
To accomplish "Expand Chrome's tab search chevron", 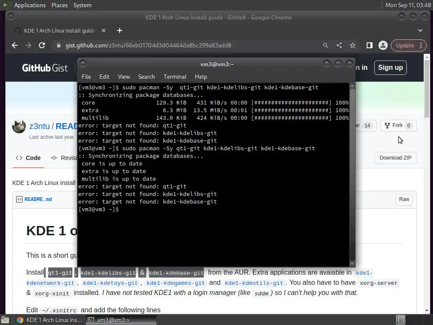I will (420, 30).
